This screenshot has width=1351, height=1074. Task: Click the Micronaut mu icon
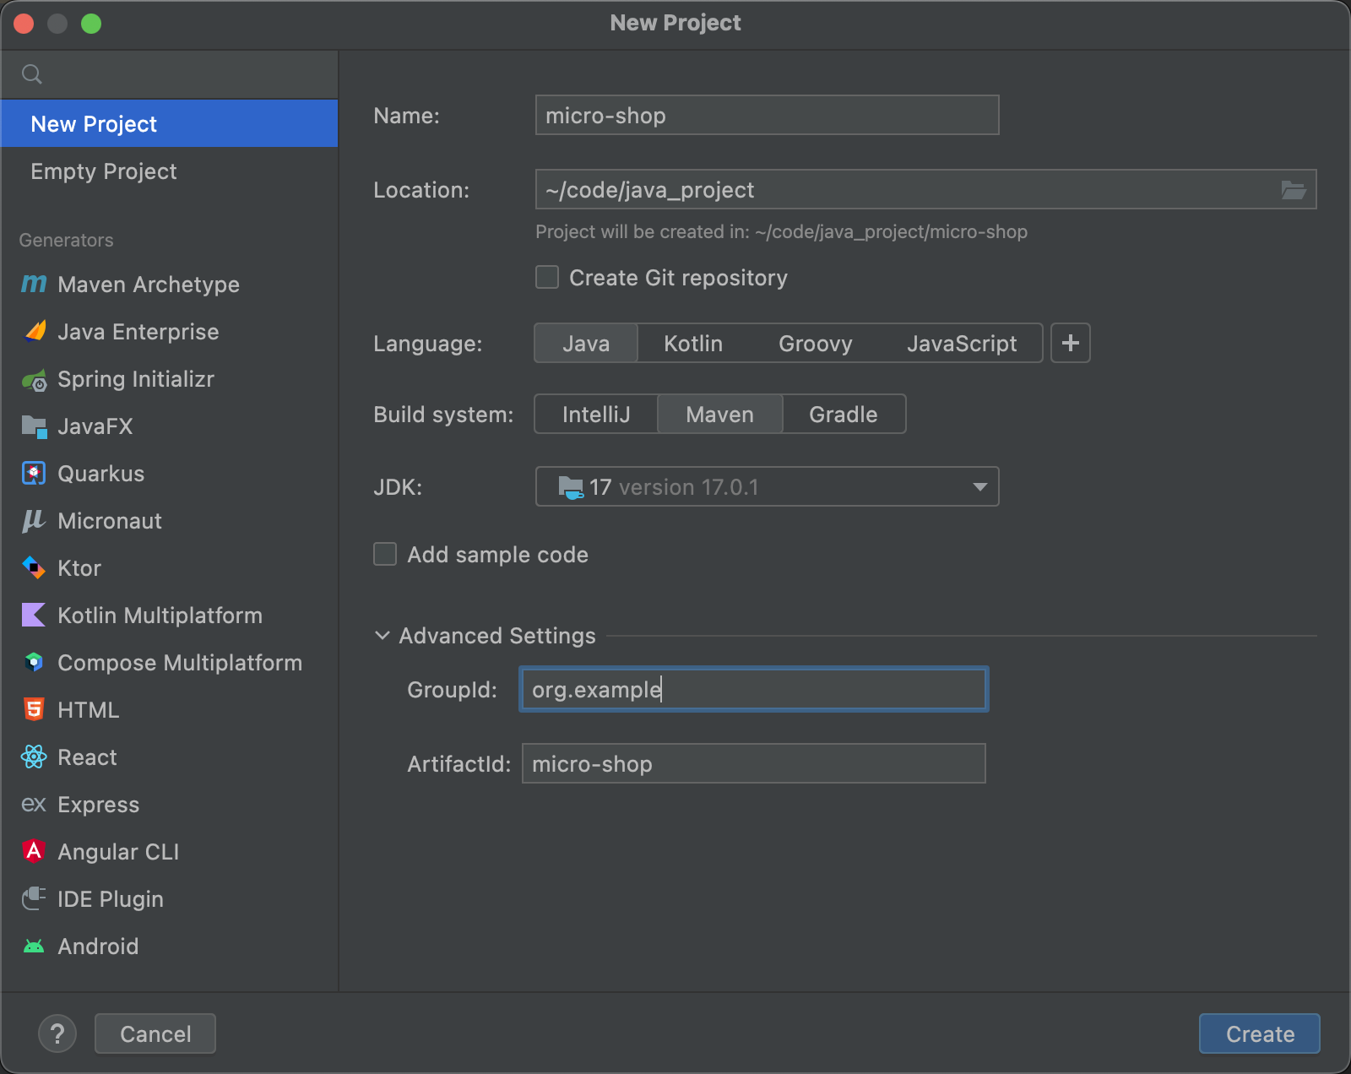tap(34, 521)
